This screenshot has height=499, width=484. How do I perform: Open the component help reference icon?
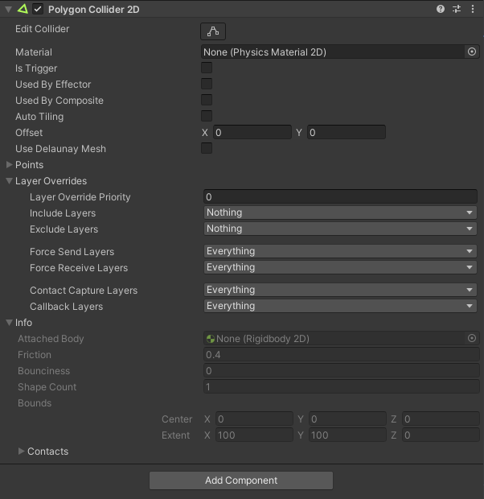click(440, 9)
